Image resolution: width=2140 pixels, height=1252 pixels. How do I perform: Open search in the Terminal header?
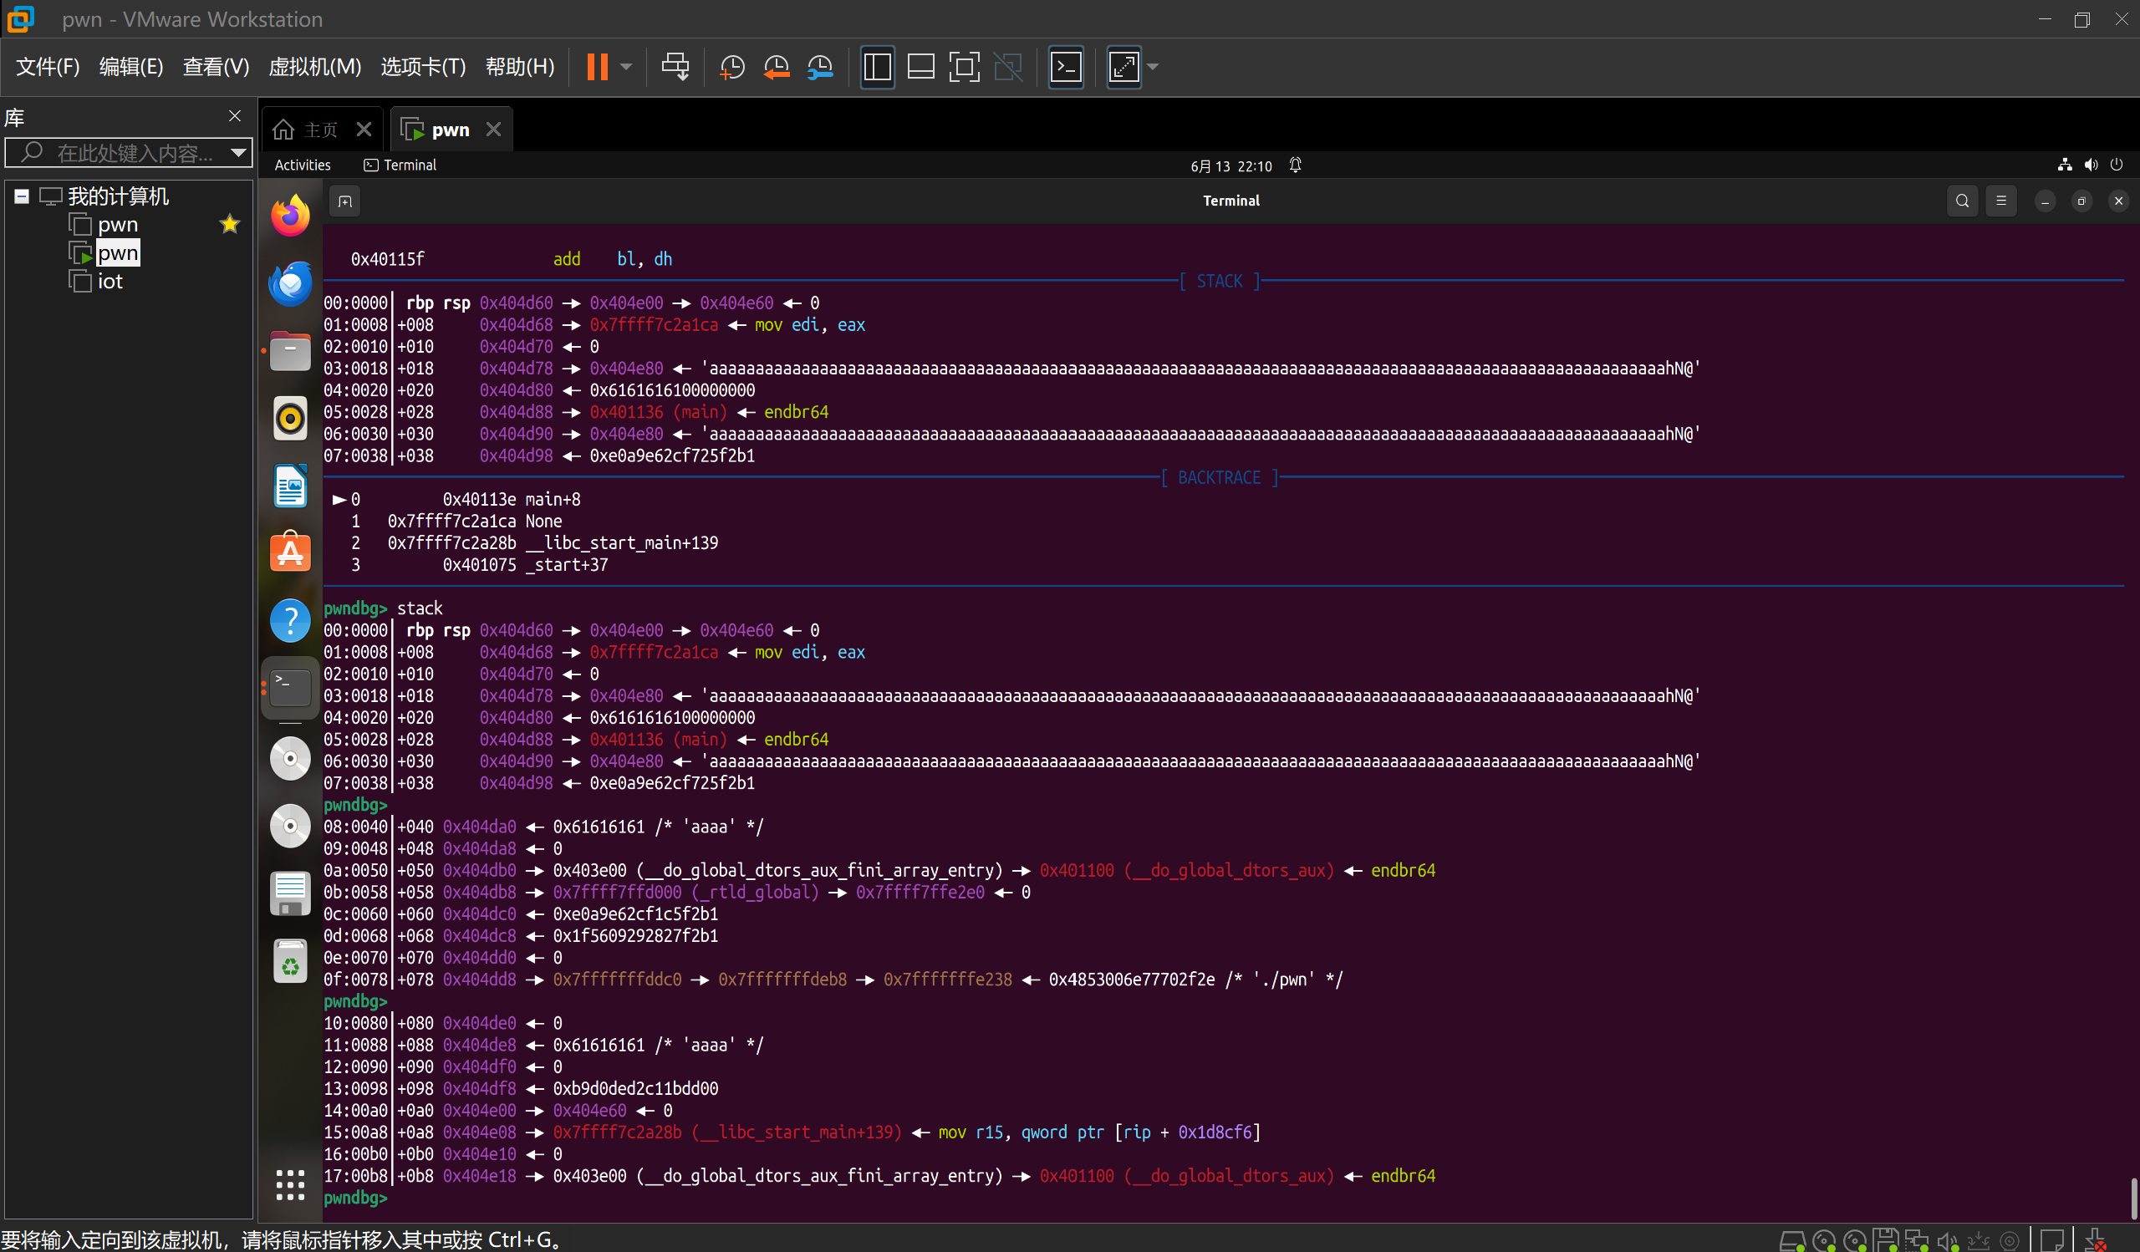point(1963,201)
